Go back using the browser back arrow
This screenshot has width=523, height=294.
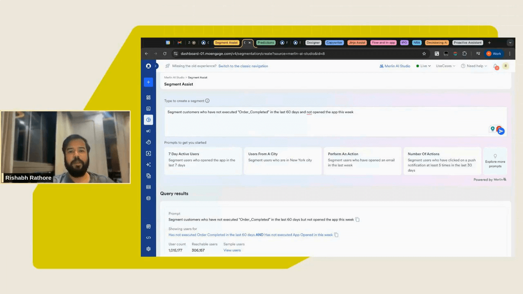[x=147, y=53]
